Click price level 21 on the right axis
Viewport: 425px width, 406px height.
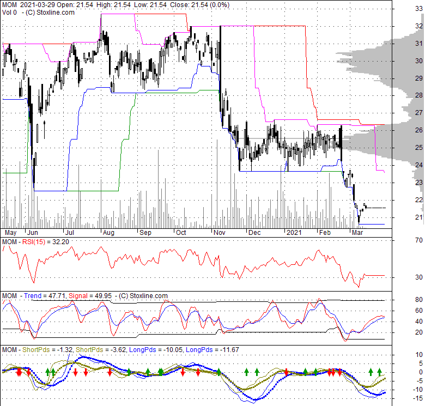tap(419, 217)
